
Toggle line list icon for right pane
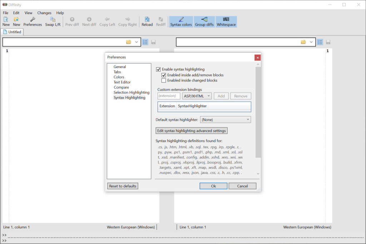320,42
